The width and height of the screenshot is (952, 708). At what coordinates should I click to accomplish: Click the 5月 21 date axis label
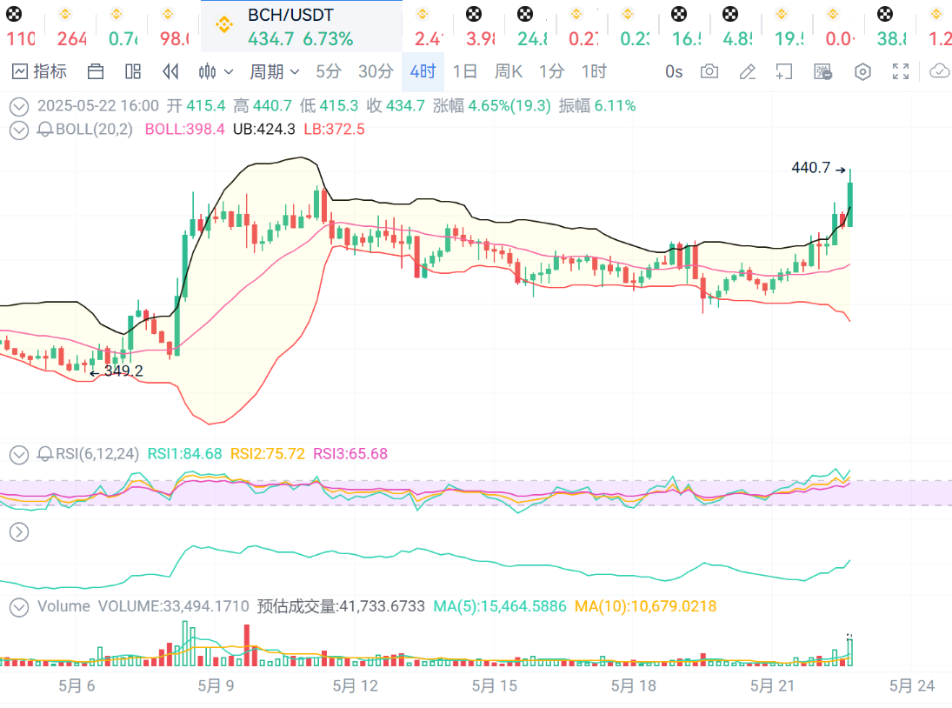click(772, 685)
